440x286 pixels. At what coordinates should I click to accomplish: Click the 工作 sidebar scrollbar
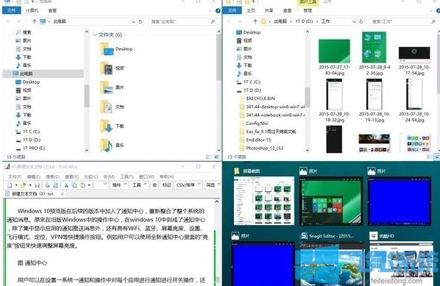(308, 97)
